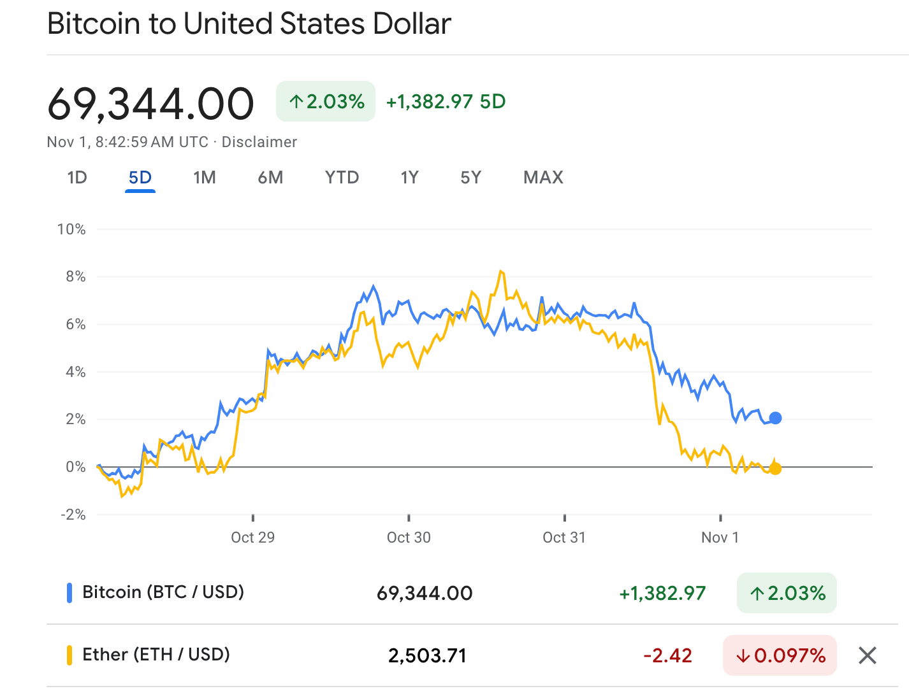Click the Oct 30 date marker on chart axis

pyautogui.click(x=409, y=538)
